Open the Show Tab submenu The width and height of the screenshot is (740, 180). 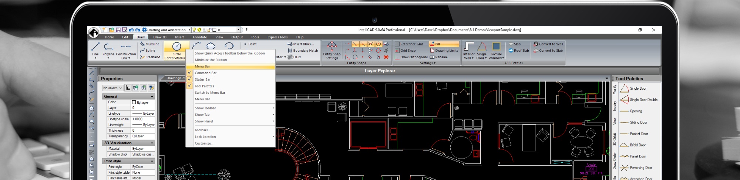230,115
